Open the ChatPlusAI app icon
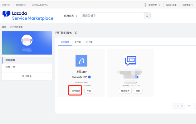This screenshot has height=124, width=196. click(130, 61)
